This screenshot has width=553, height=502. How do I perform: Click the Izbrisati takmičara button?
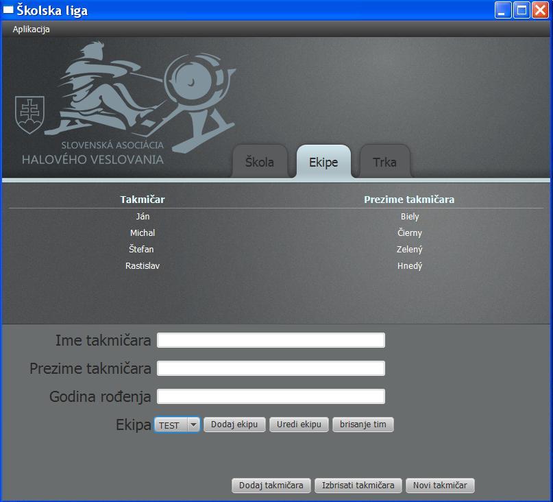pyautogui.click(x=358, y=486)
